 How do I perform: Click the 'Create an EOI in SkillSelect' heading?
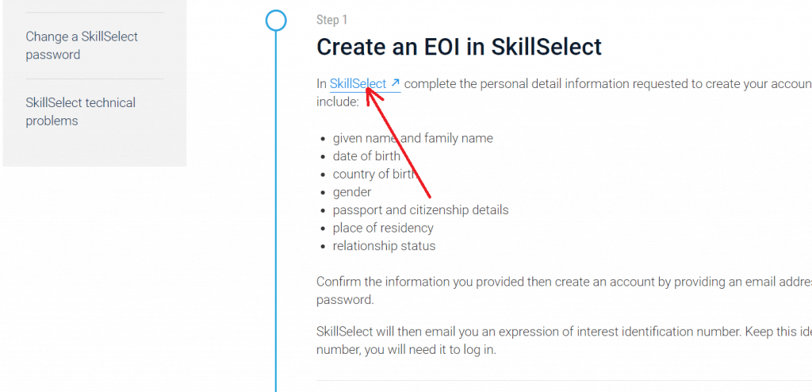tap(458, 47)
